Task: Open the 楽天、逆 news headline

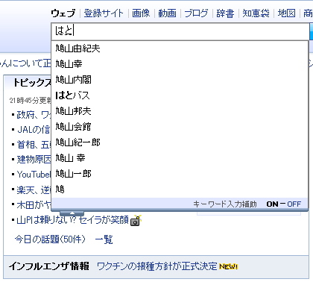Action: 34,190
